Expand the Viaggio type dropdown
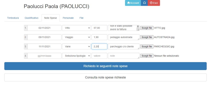 tap(76, 37)
